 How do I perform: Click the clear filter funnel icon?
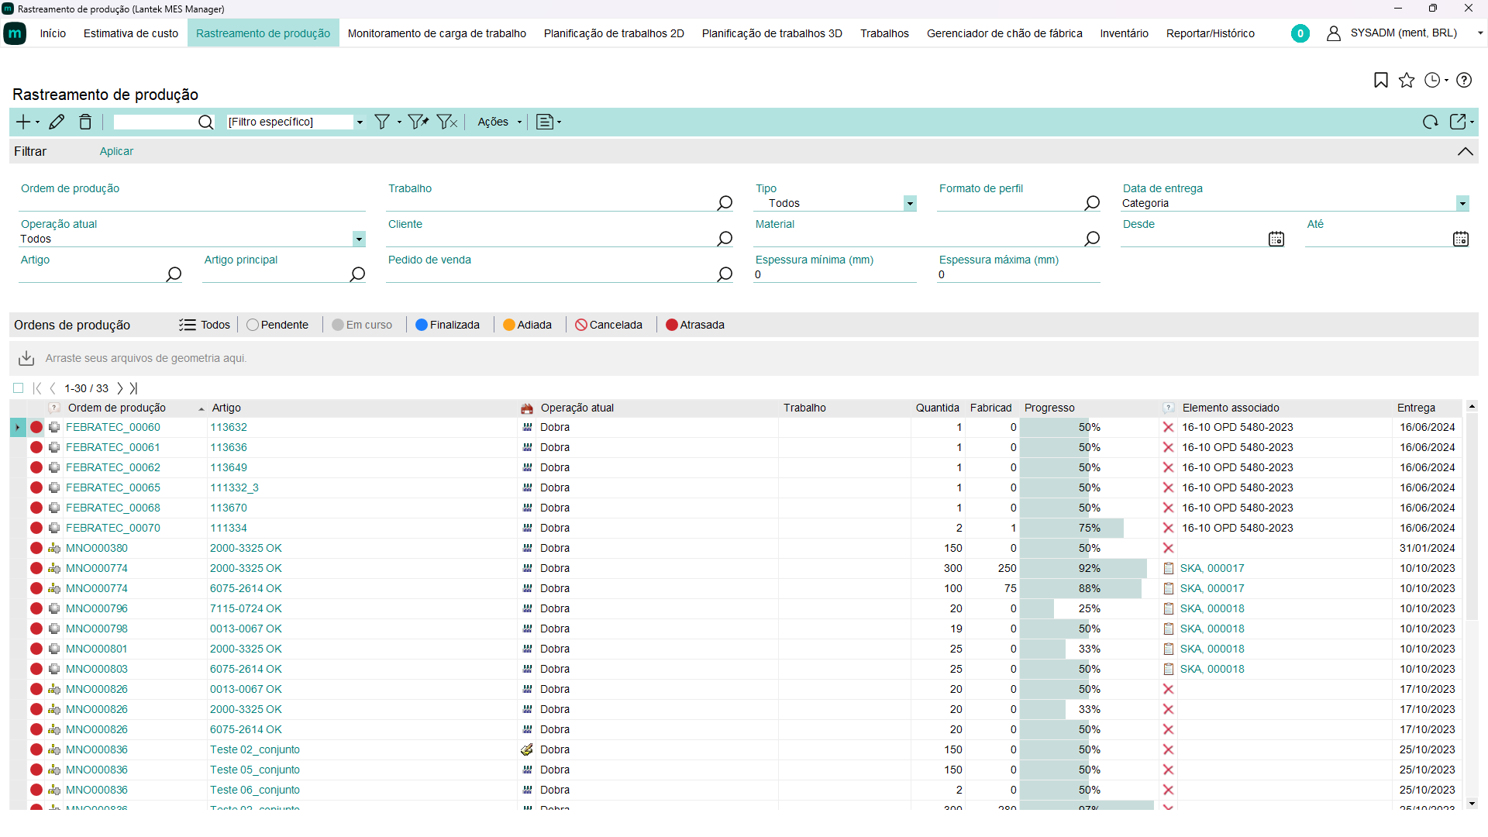(447, 122)
